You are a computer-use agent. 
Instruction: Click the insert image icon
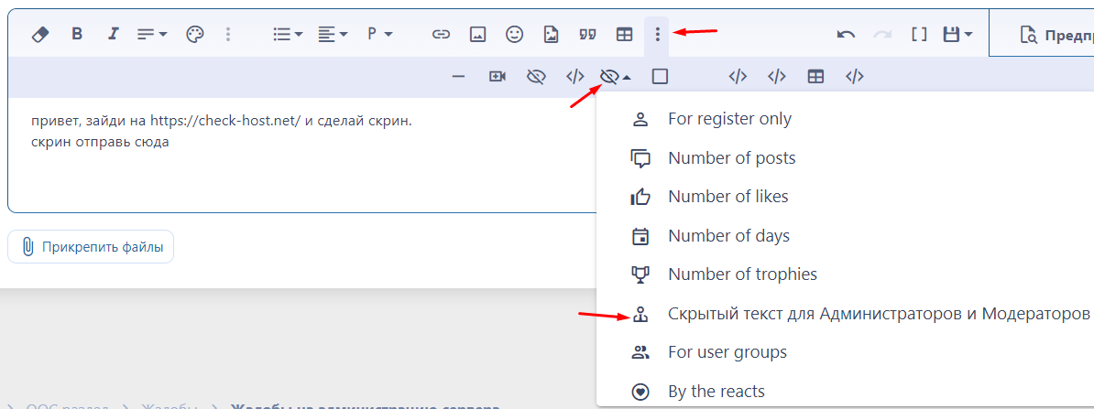(x=477, y=35)
